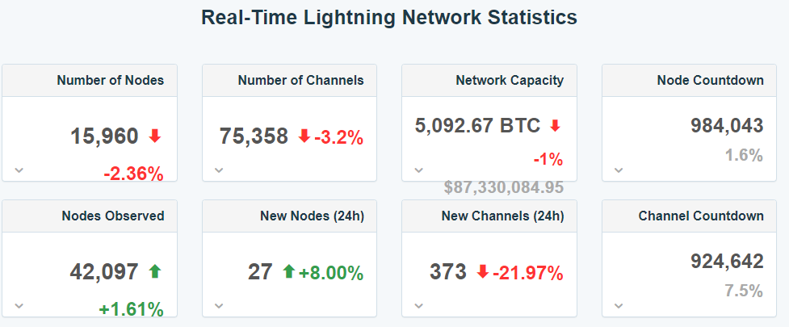The height and width of the screenshot is (327, 789).
Task: Click red down arrow beside 5,092.67 BTC
Action: click(555, 126)
